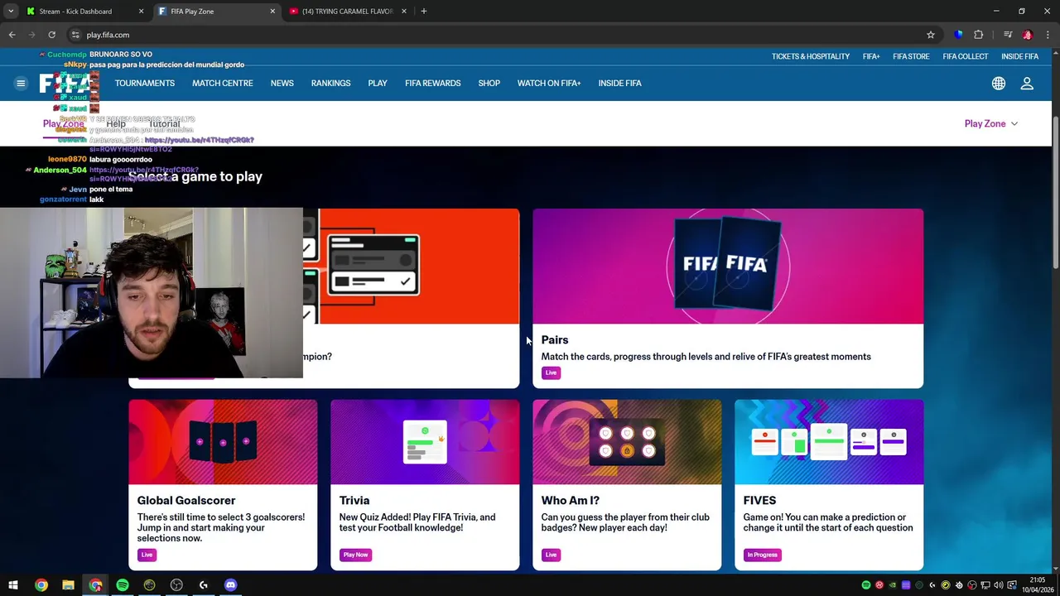Viewport: 1060px width, 596px height.
Task: Select PLAY in the navigation bar
Action: [x=378, y=84]
